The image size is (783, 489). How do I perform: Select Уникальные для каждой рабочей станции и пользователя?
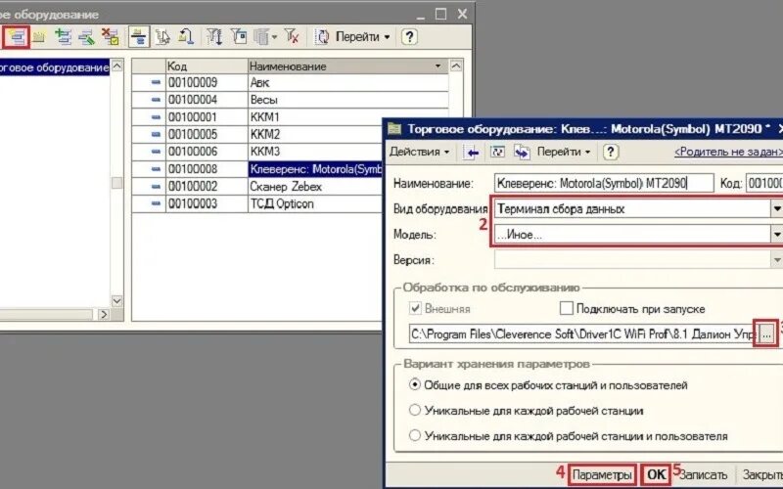(x=414, y=435)
